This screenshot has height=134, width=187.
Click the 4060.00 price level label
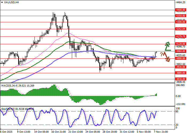181,51
